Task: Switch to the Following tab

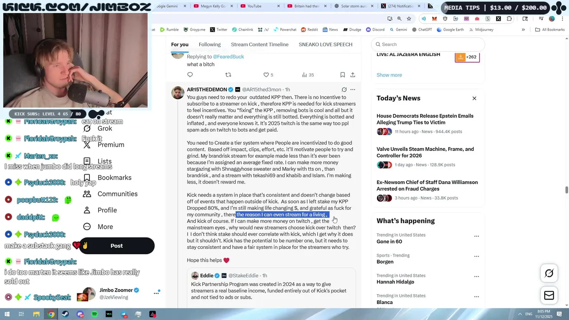Action: (209, 44)
